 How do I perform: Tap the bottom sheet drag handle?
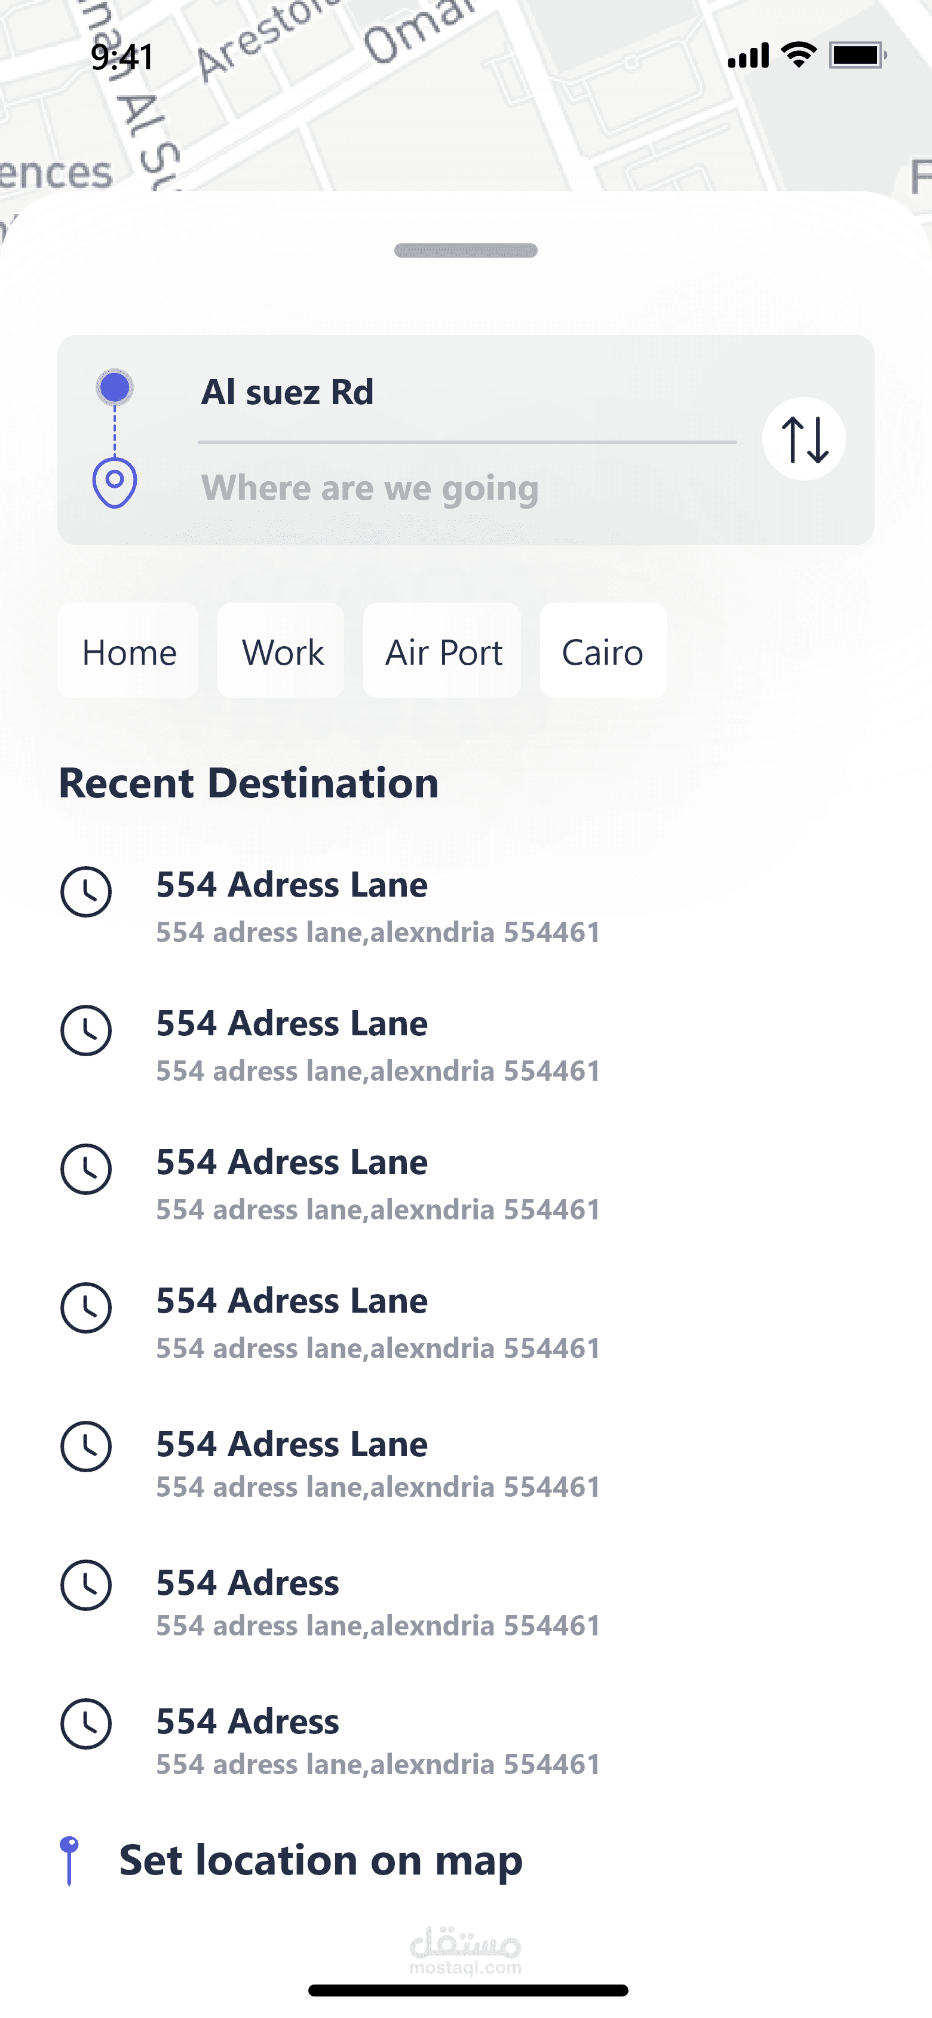tap(466, 250)
